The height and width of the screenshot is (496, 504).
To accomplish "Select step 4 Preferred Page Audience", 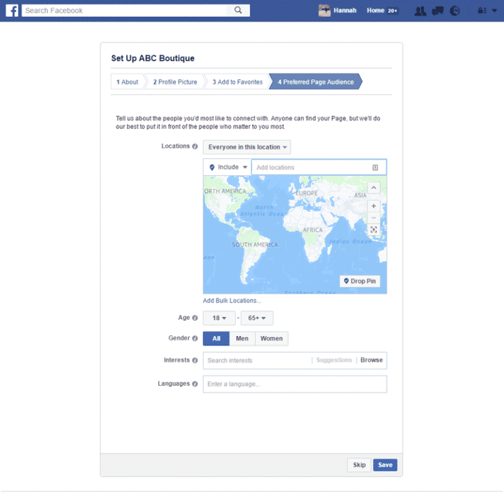I will click(316, 82).
